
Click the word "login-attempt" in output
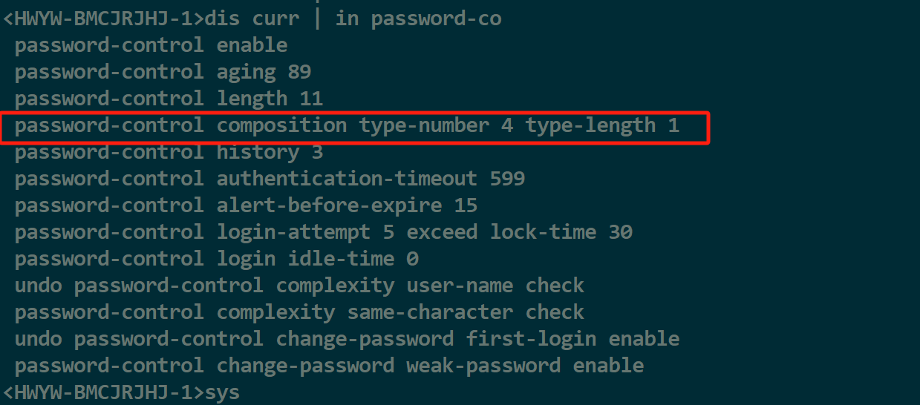pyautogui.click(x=293, y=232)
